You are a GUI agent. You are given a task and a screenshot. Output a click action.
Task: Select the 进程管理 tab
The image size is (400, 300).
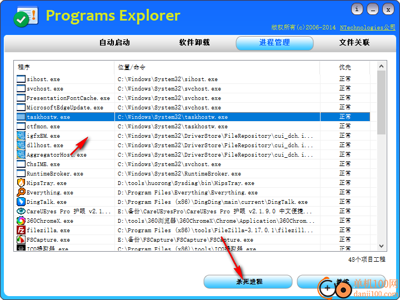[x=274, y=43]
